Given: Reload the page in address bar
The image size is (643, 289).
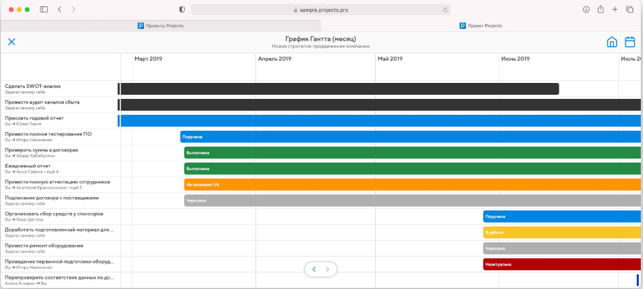Looking at the screenshot, I should pos(444,10).
